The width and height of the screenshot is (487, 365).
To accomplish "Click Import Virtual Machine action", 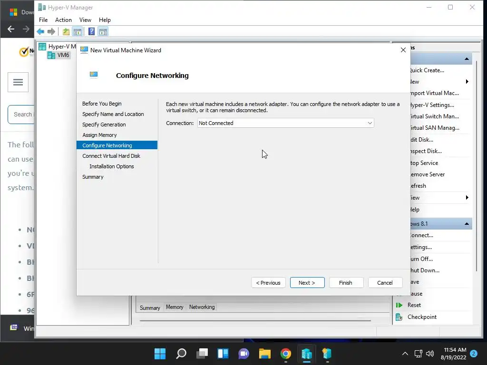I will point(434,93).
